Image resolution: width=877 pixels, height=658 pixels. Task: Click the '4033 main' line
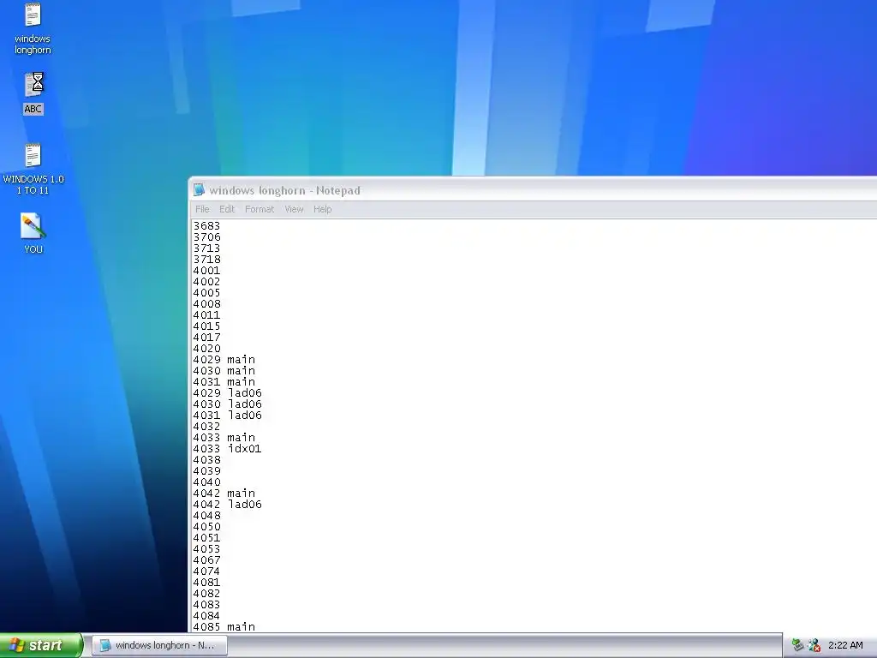(x=224, y=438)
